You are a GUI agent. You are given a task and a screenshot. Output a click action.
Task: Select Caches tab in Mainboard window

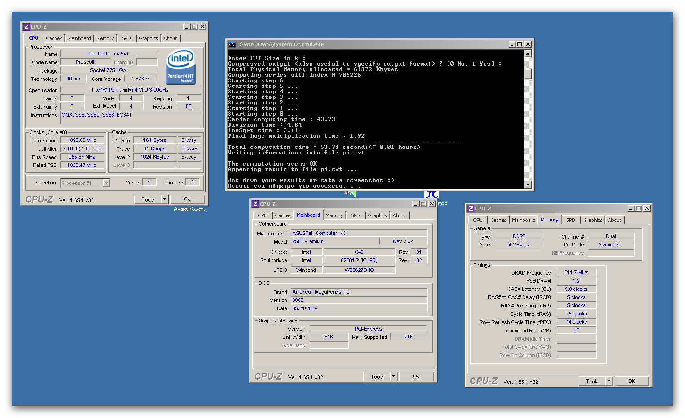click(283, 215)
